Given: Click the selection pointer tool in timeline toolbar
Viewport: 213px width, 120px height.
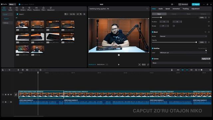Looking at the screenshot, I should [3, 70].
